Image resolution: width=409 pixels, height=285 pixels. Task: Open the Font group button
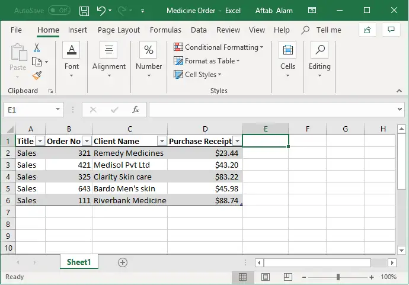pyautogui.click(x=72, y=60)
